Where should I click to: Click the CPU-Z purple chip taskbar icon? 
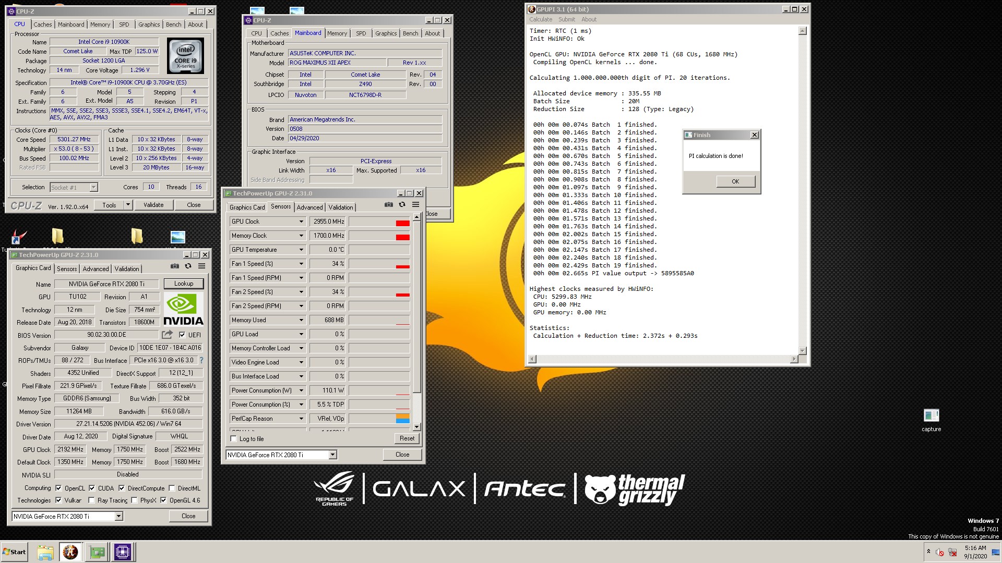click(123, 552)
